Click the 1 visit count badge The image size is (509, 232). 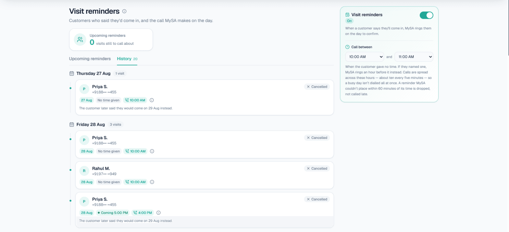tap(120, 73)
